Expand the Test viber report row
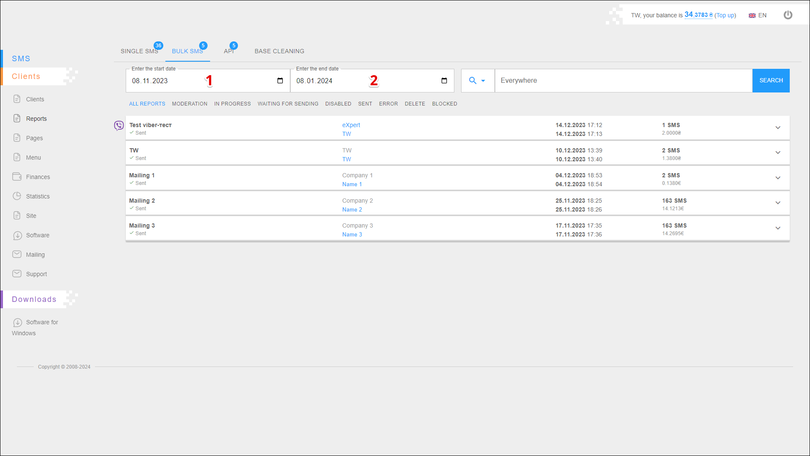810x456 pixels. (778, 128)
